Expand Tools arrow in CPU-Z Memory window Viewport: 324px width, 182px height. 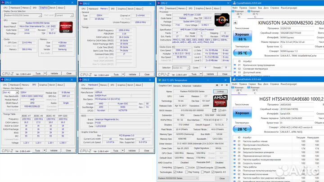click(x=123, y=74)
